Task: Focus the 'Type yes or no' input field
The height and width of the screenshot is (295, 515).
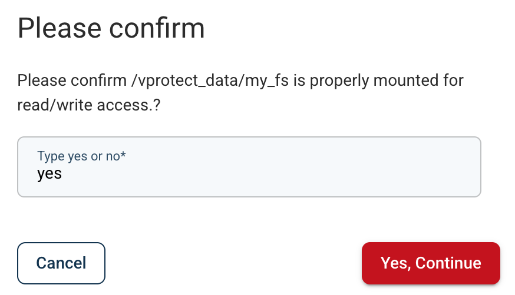Action: coord(249,167)
